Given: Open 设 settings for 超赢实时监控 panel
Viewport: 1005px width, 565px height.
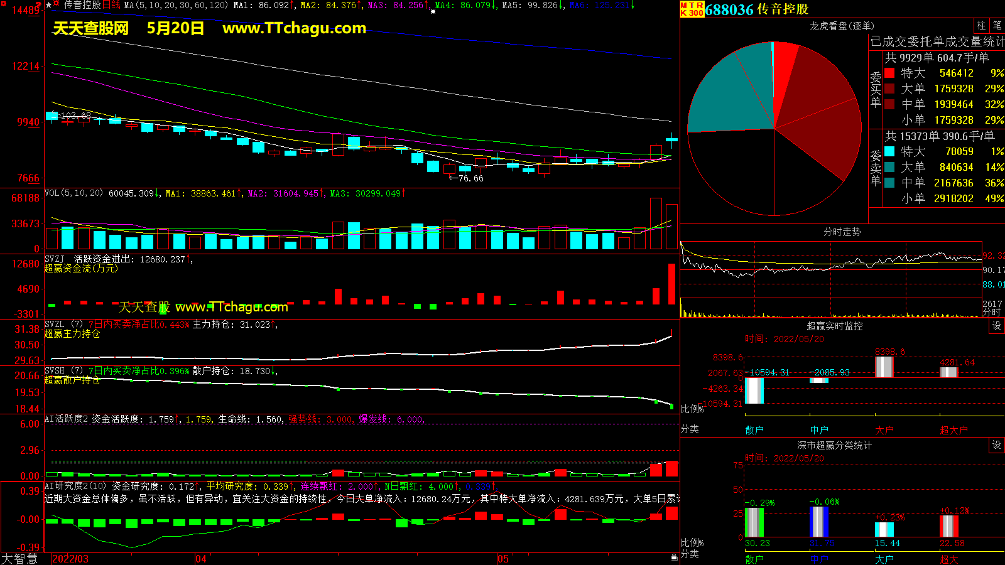Looking at the screenshot, I should click(x=996, y=326).
